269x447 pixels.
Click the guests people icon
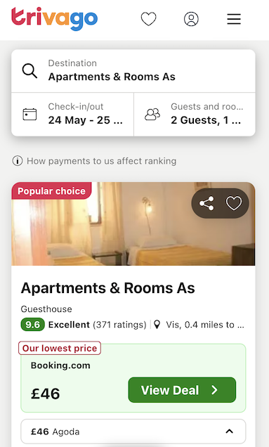pyautogui.click(x=152, y=114)
